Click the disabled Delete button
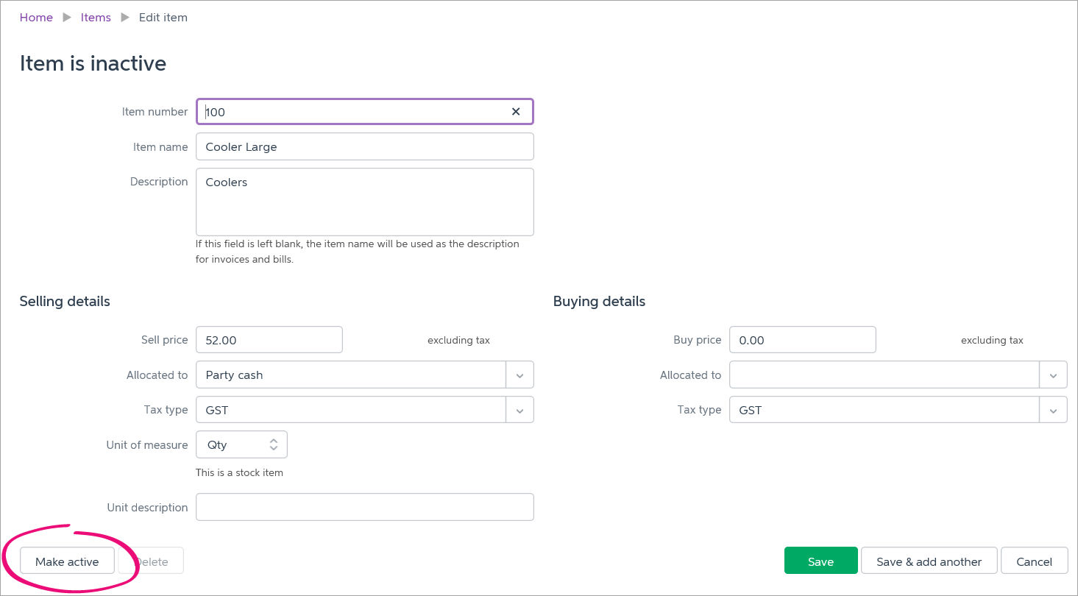 point(152,561)
